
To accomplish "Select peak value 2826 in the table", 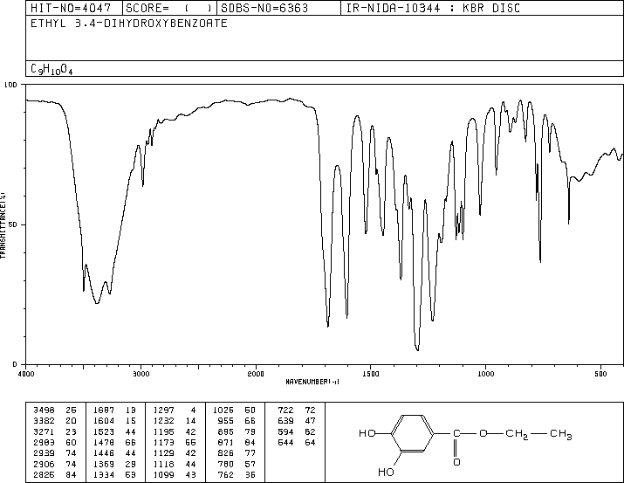I will coord(44,475).
